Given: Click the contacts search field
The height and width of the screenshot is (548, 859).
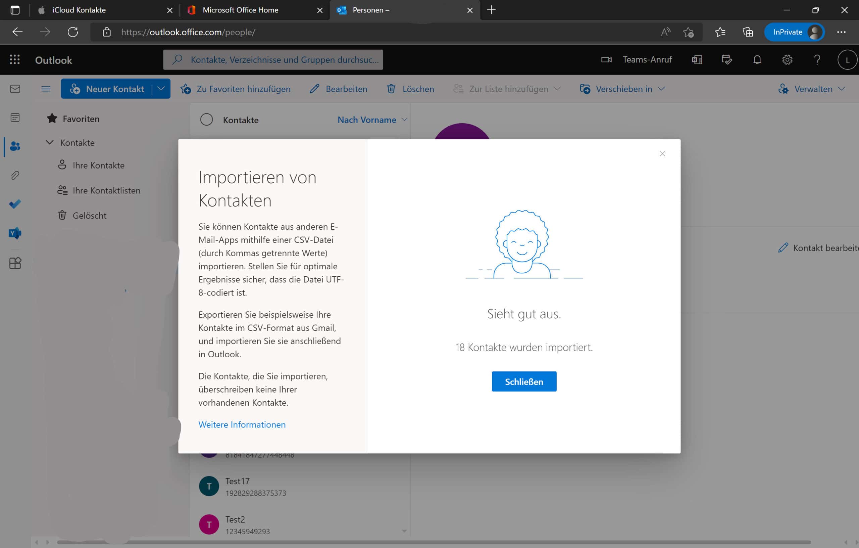Looking at the screenshot, I should pos(284,60).
